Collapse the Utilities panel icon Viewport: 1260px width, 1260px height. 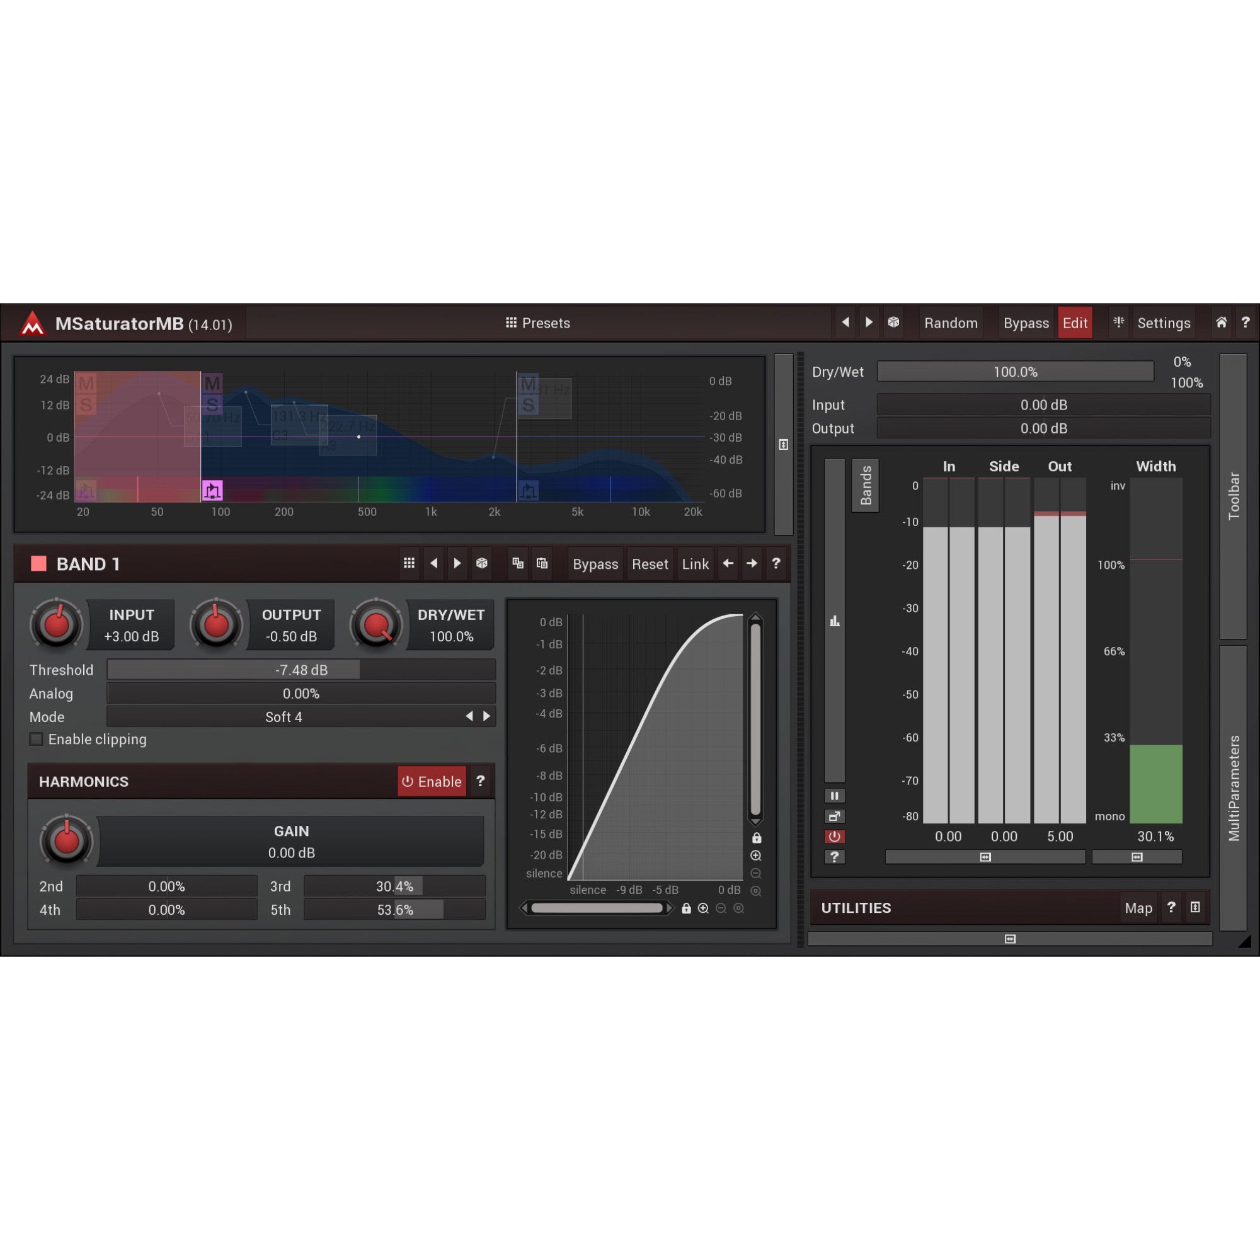coord(1194,907)
